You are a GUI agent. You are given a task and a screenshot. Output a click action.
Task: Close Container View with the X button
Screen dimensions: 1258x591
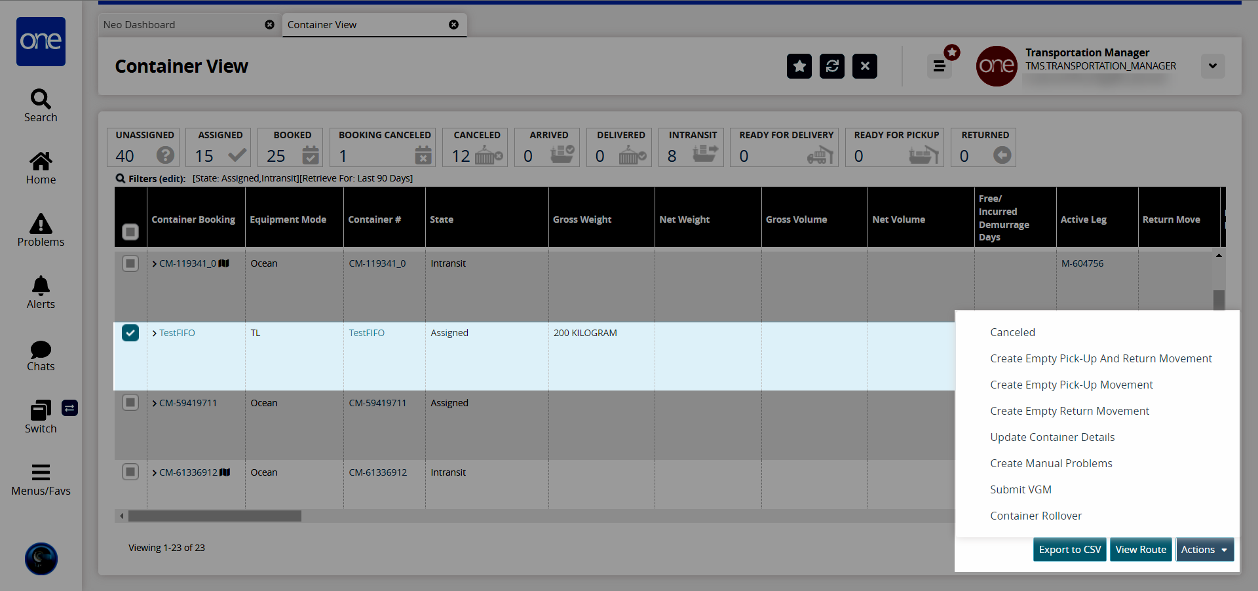(865, 66)
